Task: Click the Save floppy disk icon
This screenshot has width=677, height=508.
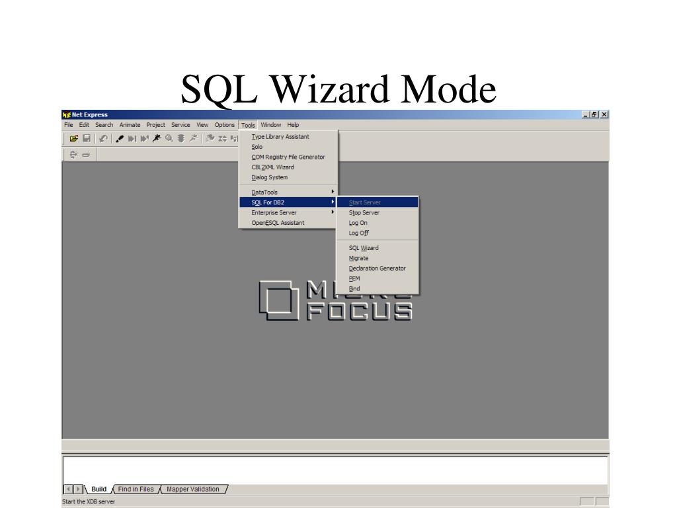Action: pos(87,138)
